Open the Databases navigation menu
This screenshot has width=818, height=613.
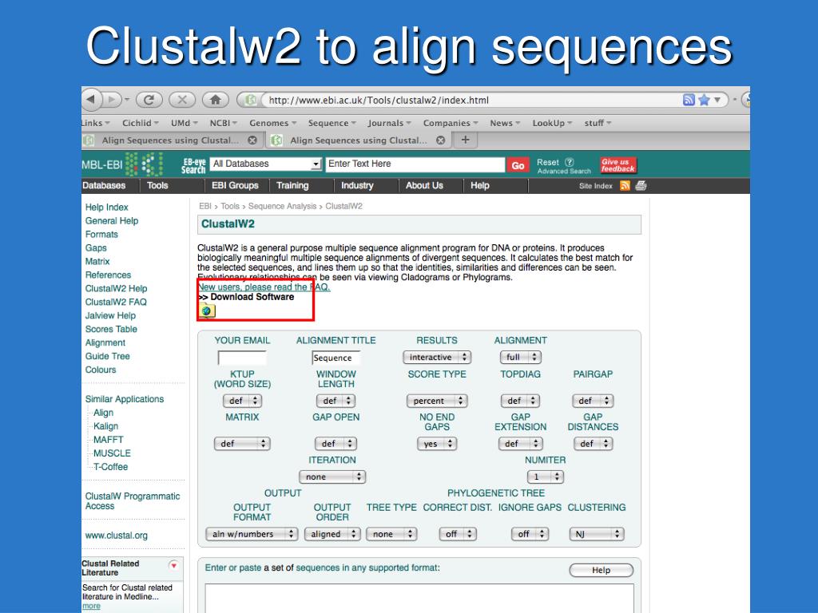(x=105, y=185)
